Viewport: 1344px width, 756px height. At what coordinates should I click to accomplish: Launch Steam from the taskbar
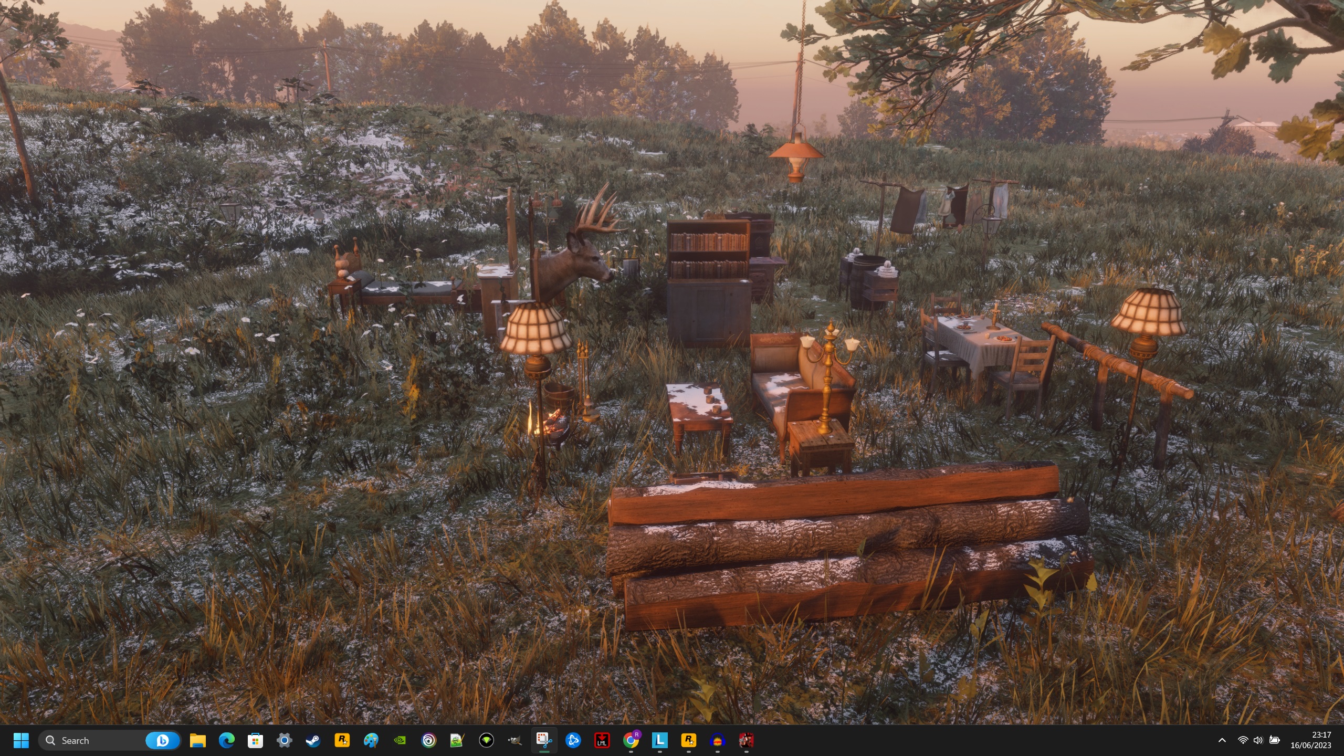click(313, 740)
